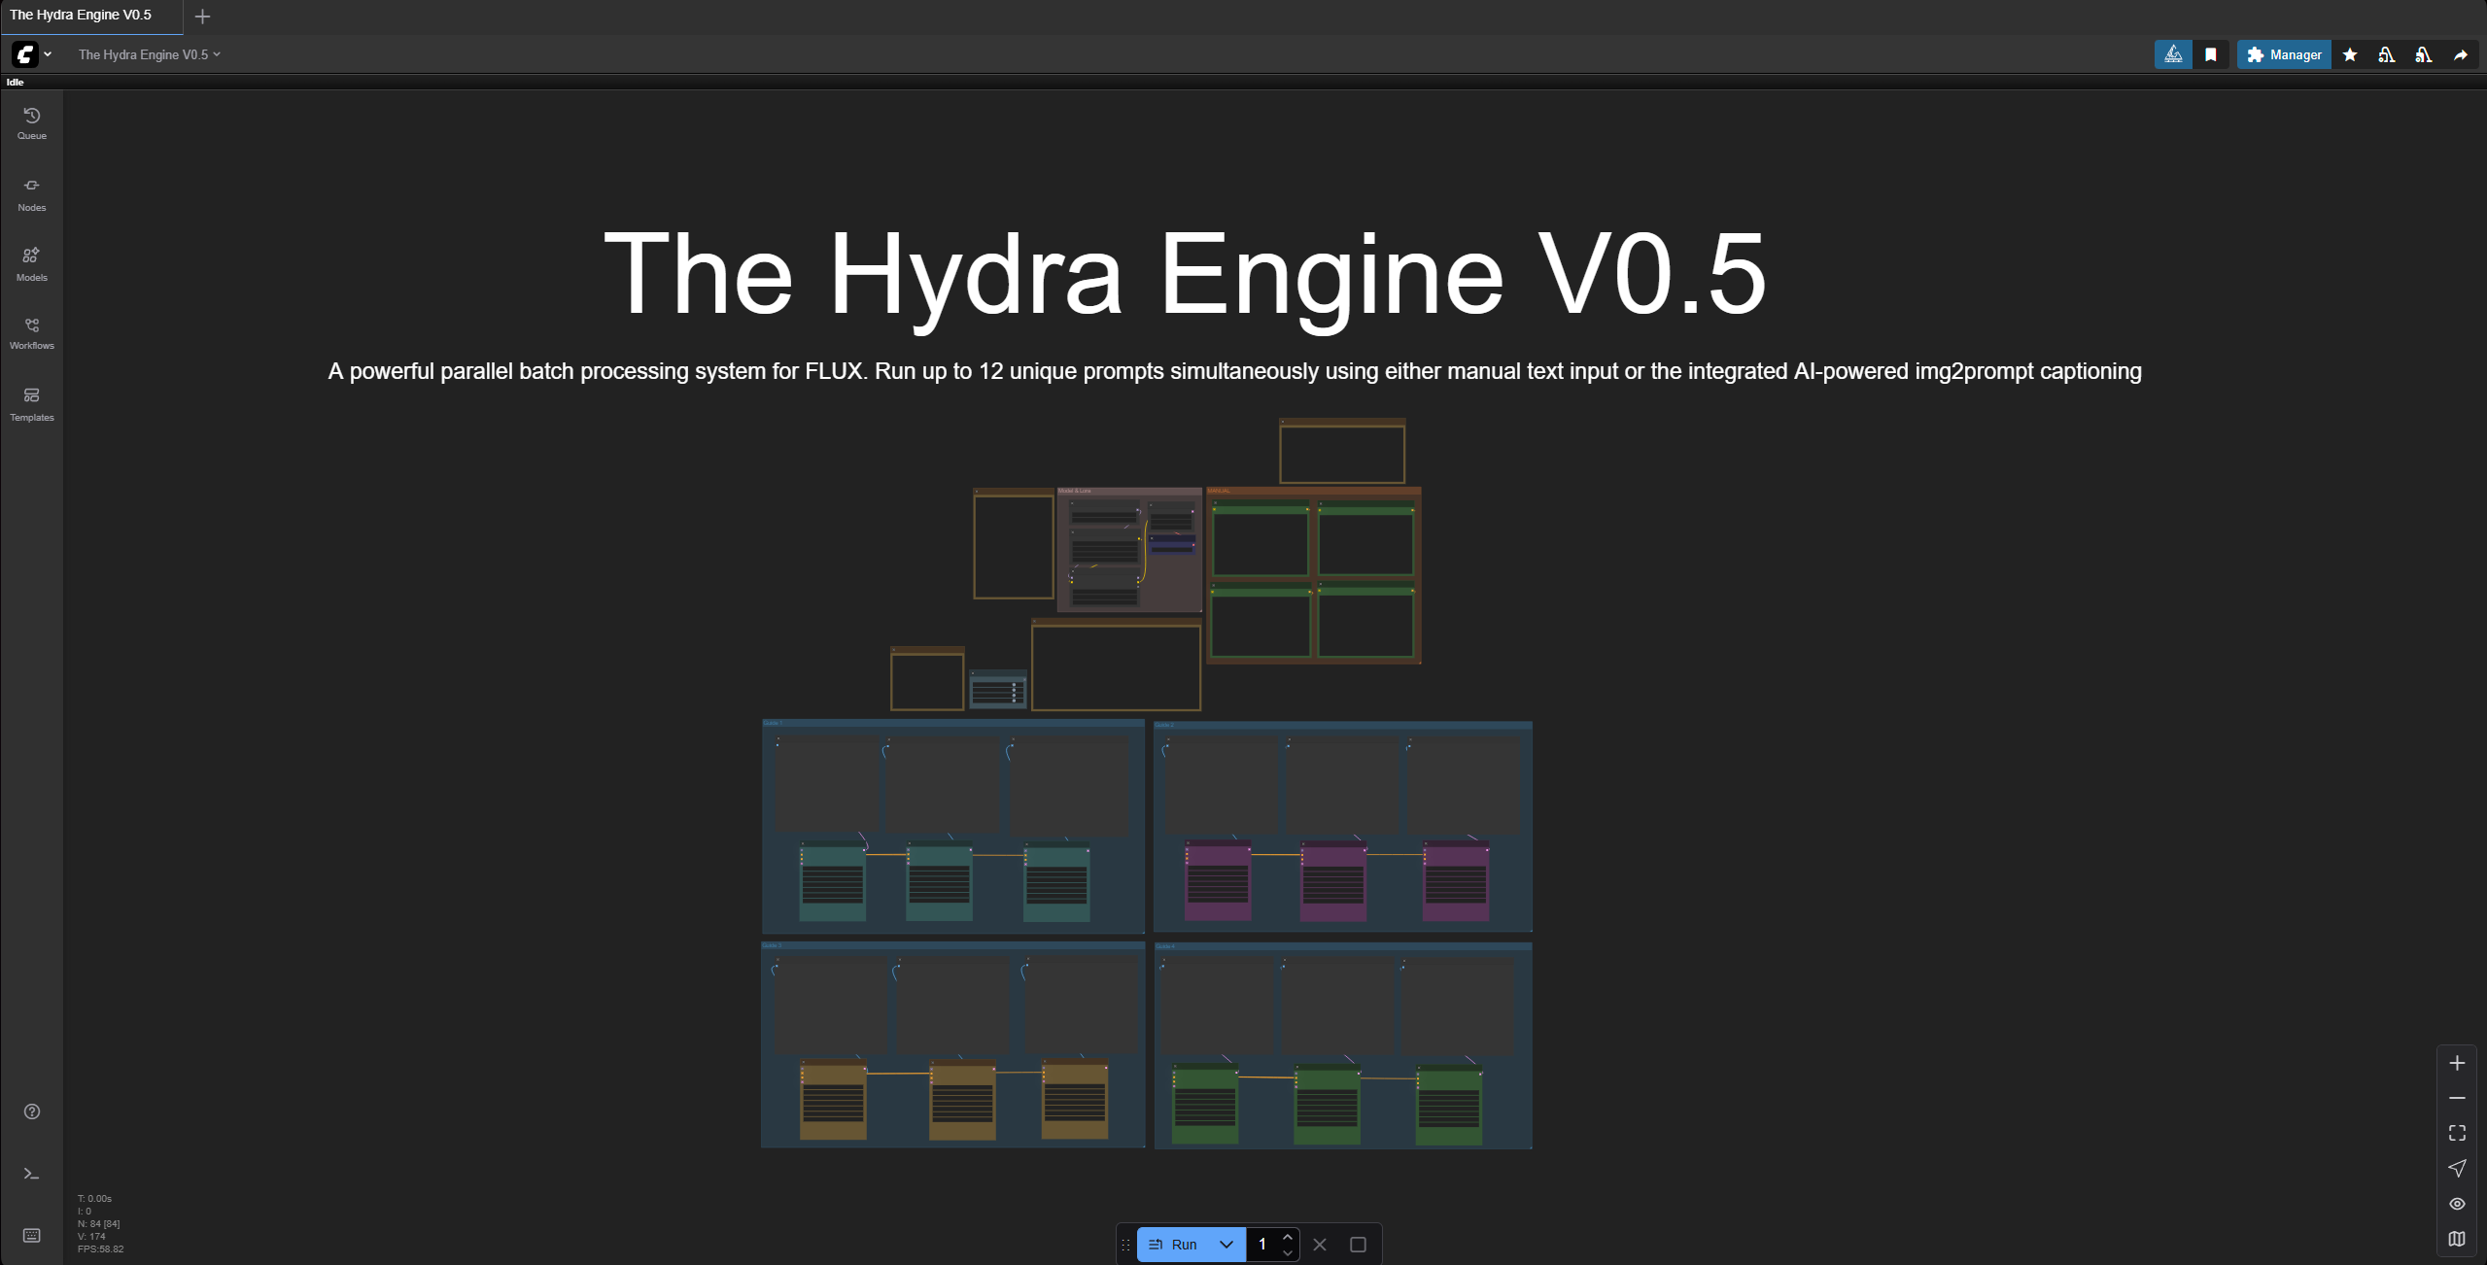Click the share arrow icon
Image resolution: width=2487 pixels, height=1265 pixels.
pos(2461,54)
